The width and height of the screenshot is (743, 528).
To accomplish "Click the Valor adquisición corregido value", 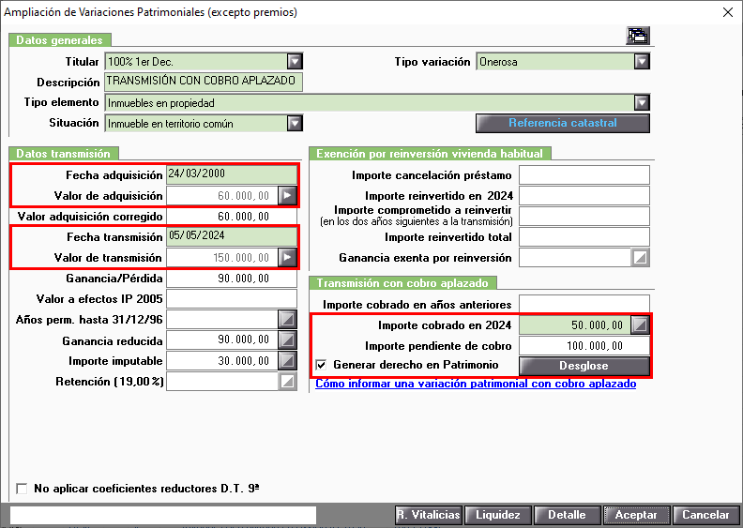I will click(244, 217).
